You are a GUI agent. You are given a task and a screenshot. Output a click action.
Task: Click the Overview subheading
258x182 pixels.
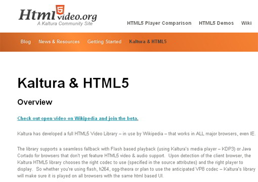[35, 102]
